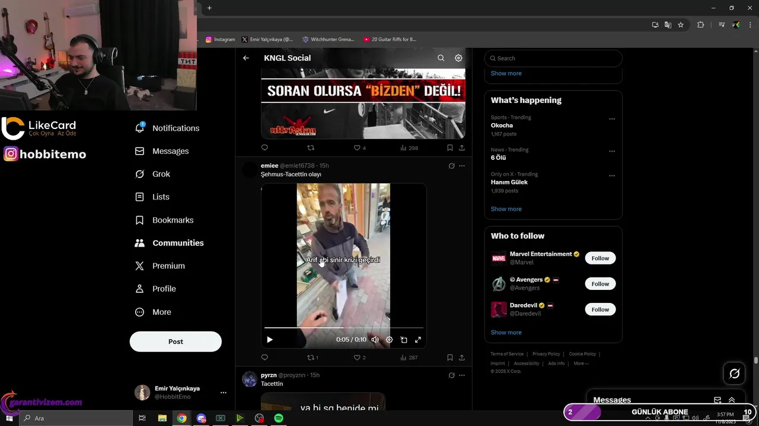Image resolution: width=759 pixels, height=426 pixels.
Task: Open options for Okocha trend
Action: tap(612, 119)
